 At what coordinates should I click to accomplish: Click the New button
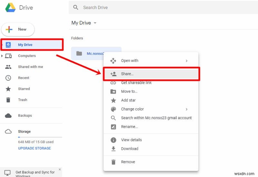(18, 29)
